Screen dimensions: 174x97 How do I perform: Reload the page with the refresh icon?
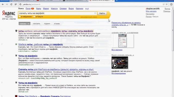11,4
